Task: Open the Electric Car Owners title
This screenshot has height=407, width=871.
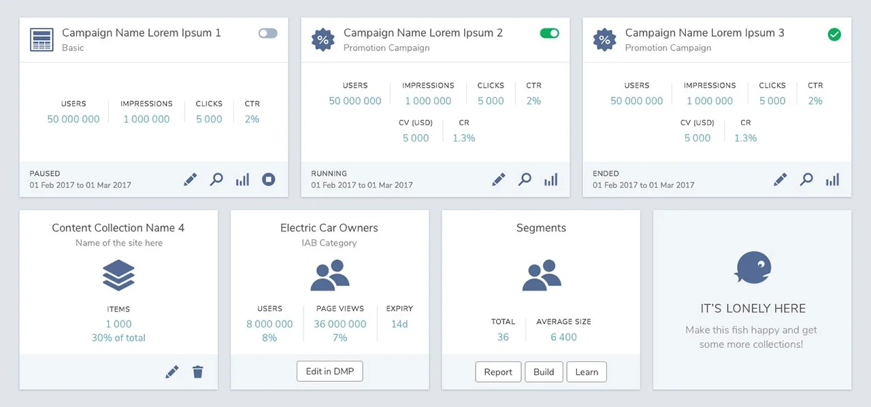Action: [x=329, y=228]
